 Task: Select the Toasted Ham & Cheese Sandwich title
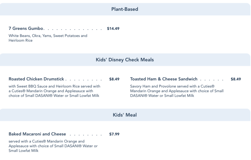click(x=164, y=79)
